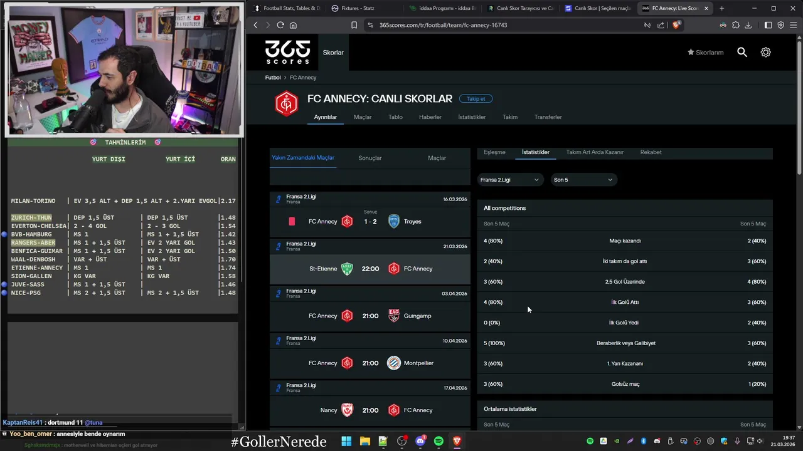Open FC Annecy vs Troyes 1-2 result
This screenshot has height=451, width=803.
[x=370, y=221]
